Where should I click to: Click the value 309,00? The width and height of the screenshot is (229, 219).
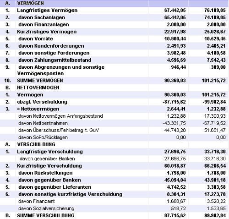tap(218, 67)
